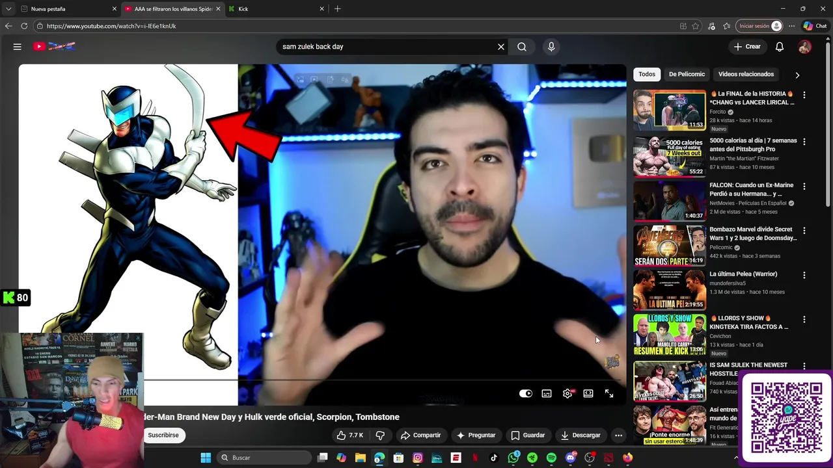
Task: Open the YouTube account avatar menu
Action: (805, 47)
